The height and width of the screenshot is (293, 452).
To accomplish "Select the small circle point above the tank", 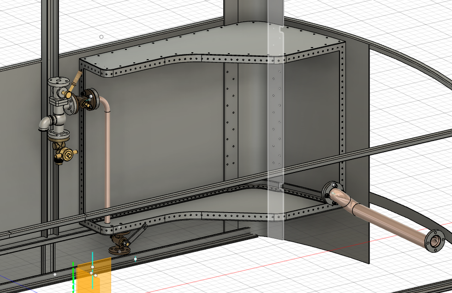I will (x=101, y=37).
